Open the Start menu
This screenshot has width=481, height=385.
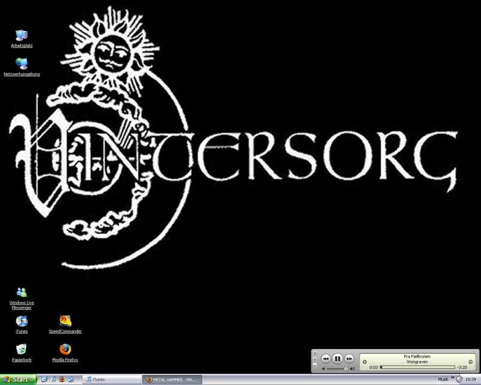tap(18, 380)
